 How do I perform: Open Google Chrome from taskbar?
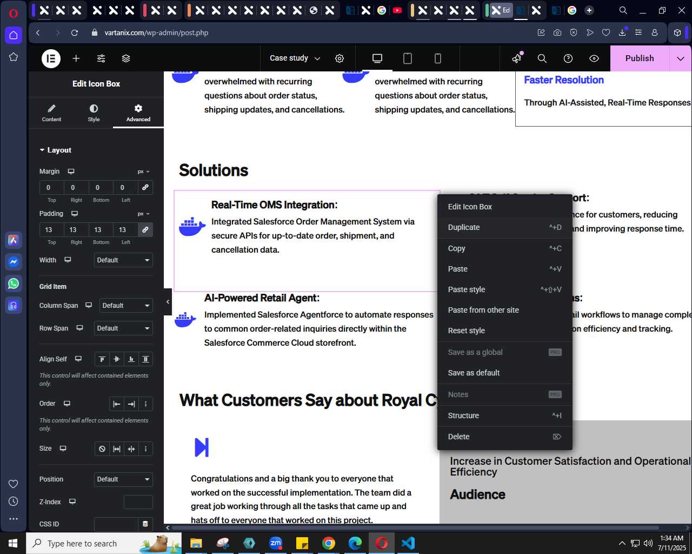(x=329, y=543)
